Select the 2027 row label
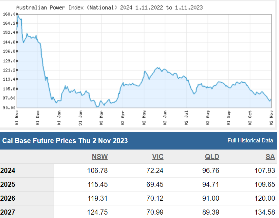 point(8,212)
